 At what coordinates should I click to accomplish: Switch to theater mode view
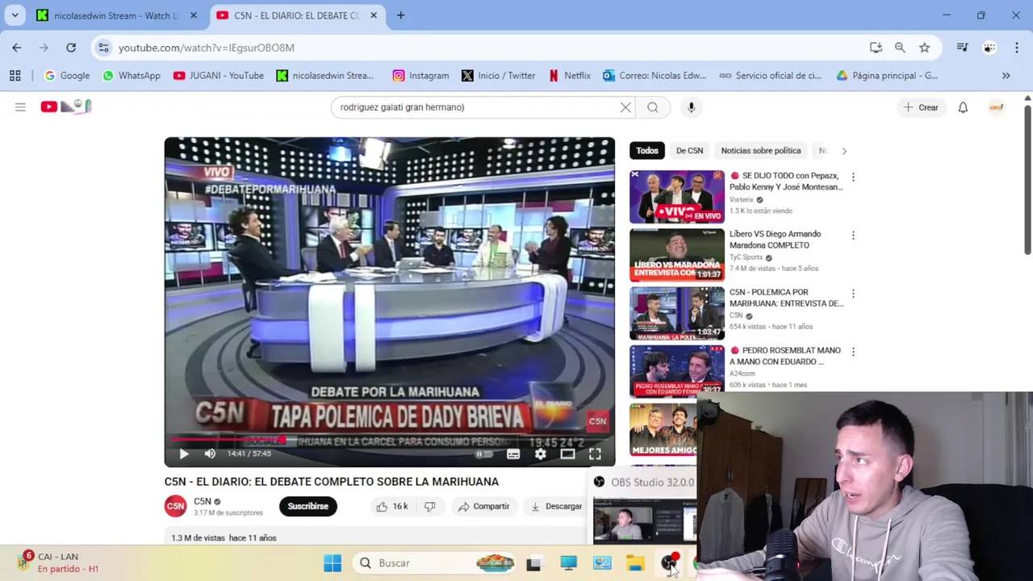point(567,454)
